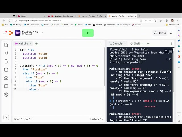Switch to the Stream browser tab
This screenshot has width=182, height=137.
click(x=31, y=16)
